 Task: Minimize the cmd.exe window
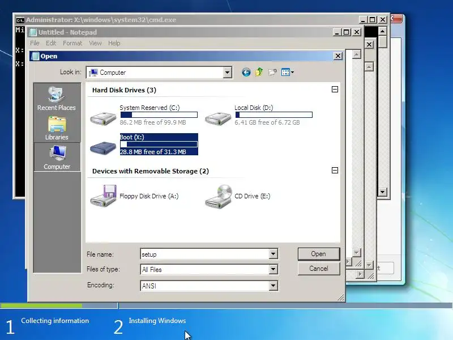pos(363,20)
